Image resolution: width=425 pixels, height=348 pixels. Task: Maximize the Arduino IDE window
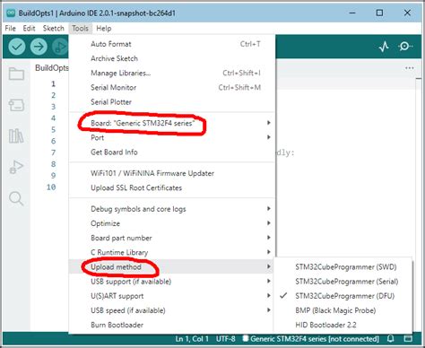379,13
